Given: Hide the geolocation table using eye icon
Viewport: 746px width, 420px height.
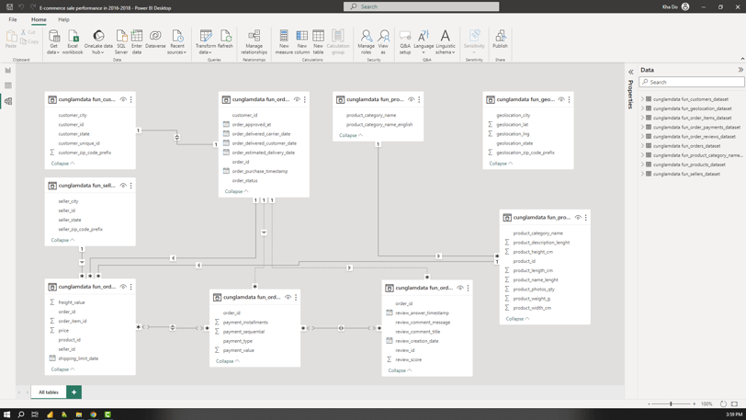Looking at the screenshot, I should tap(561, 99).
